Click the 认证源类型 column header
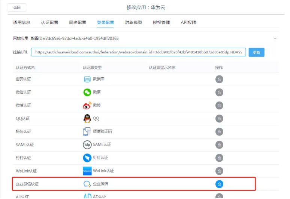The height and width of the screenshot is (199, 290). click(92, 68)
